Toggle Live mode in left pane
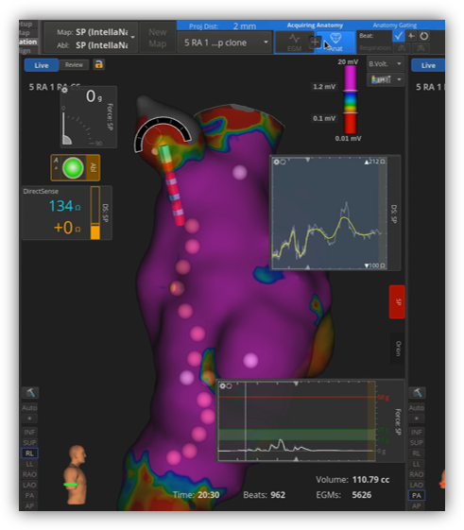 42,65
